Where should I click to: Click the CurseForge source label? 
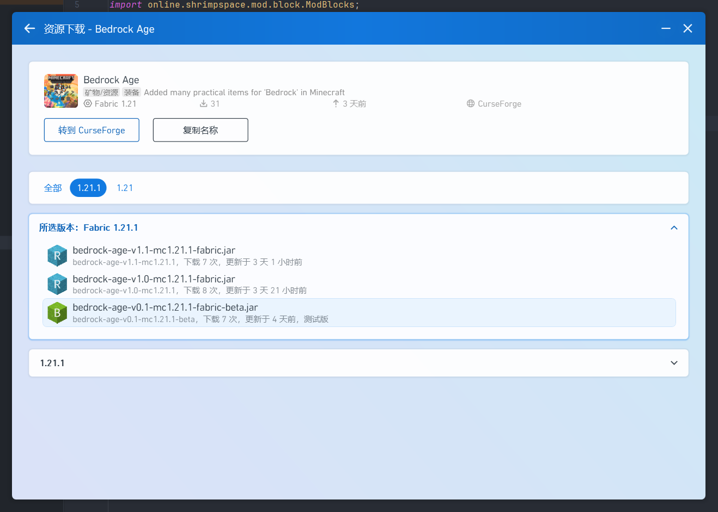[500, 103]
